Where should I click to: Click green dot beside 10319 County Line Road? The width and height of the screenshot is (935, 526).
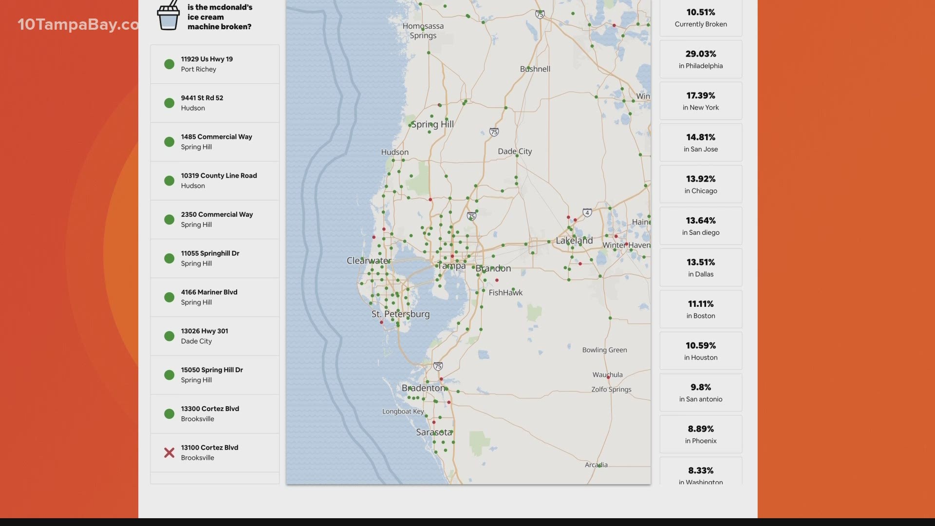point(169,181)
